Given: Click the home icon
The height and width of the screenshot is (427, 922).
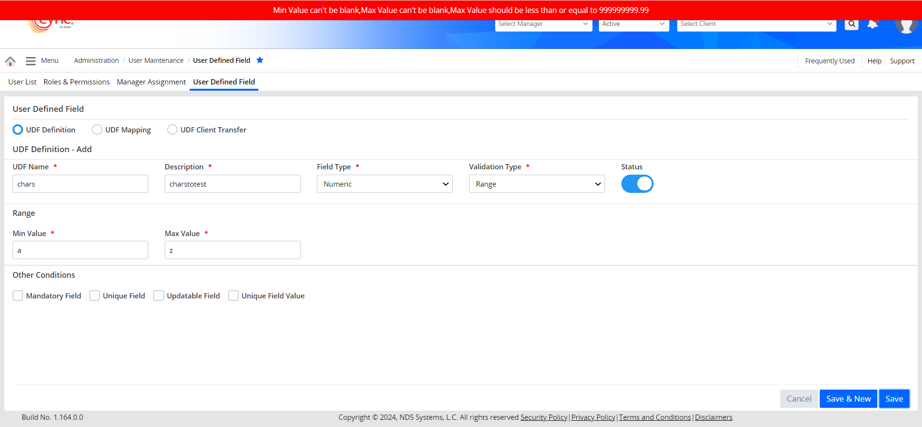Looking at the screenshot, I should pyautogui.click(x=10, y=61).
